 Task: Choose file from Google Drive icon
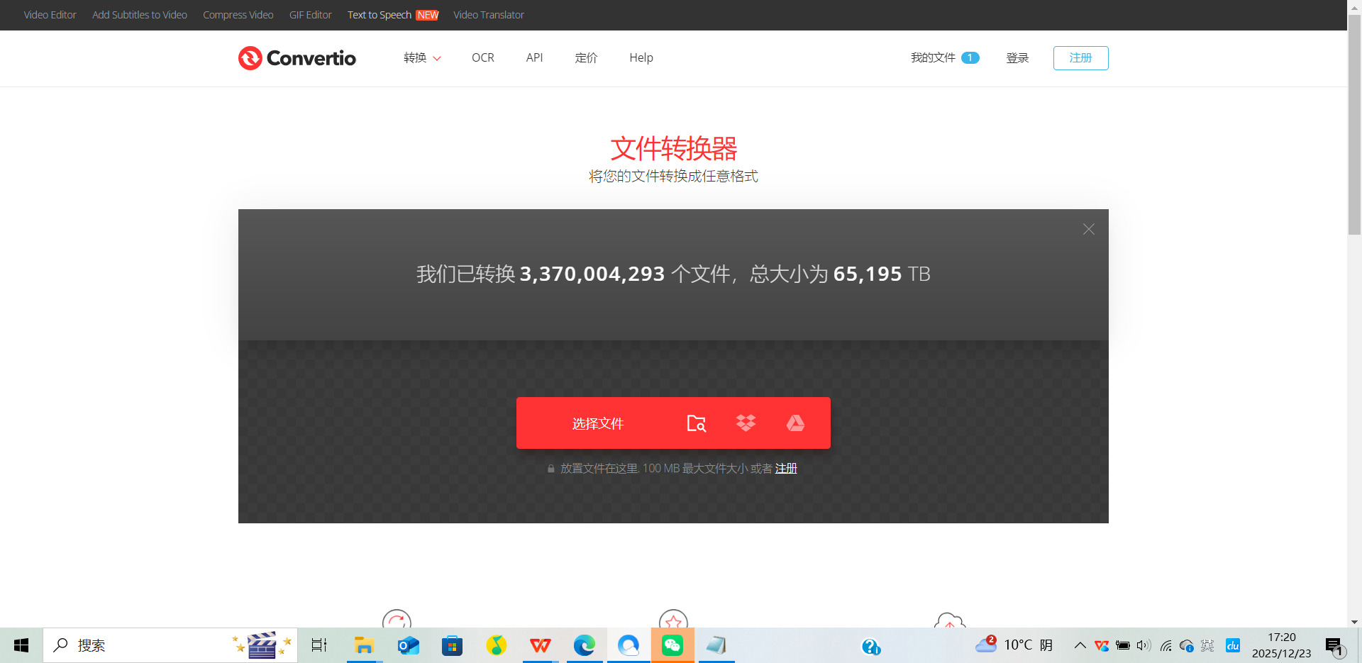(x=795, y=423)
